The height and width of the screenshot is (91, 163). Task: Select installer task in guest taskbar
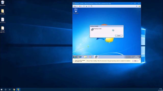tap(96, 57)
